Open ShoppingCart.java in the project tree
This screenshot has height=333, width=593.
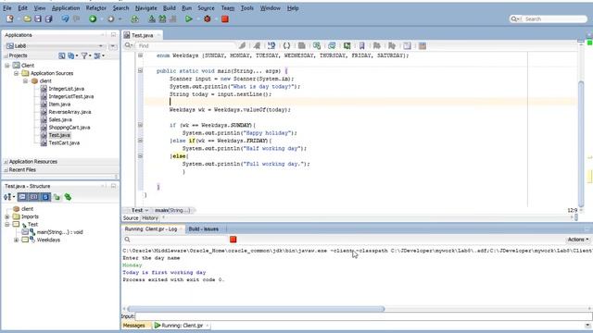click(x=69, y=128)
